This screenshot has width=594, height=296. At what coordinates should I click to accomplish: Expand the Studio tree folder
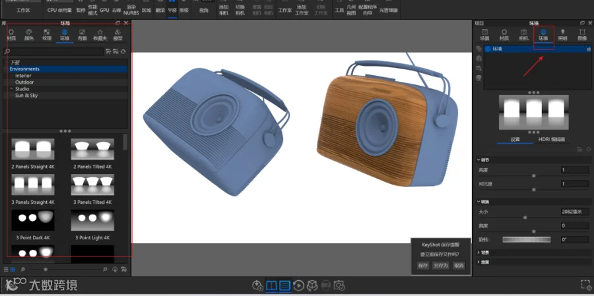pos(12,89)
